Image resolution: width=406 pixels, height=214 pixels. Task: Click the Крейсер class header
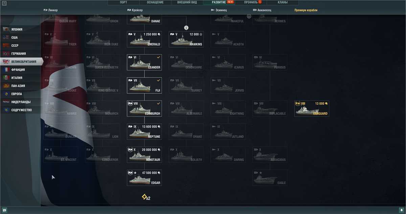pos(135,10)
